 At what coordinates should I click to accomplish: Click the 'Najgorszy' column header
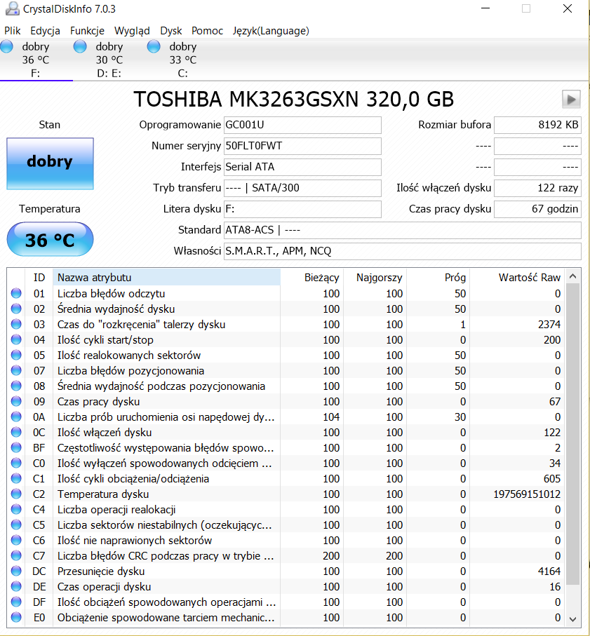tap(375, 278)
